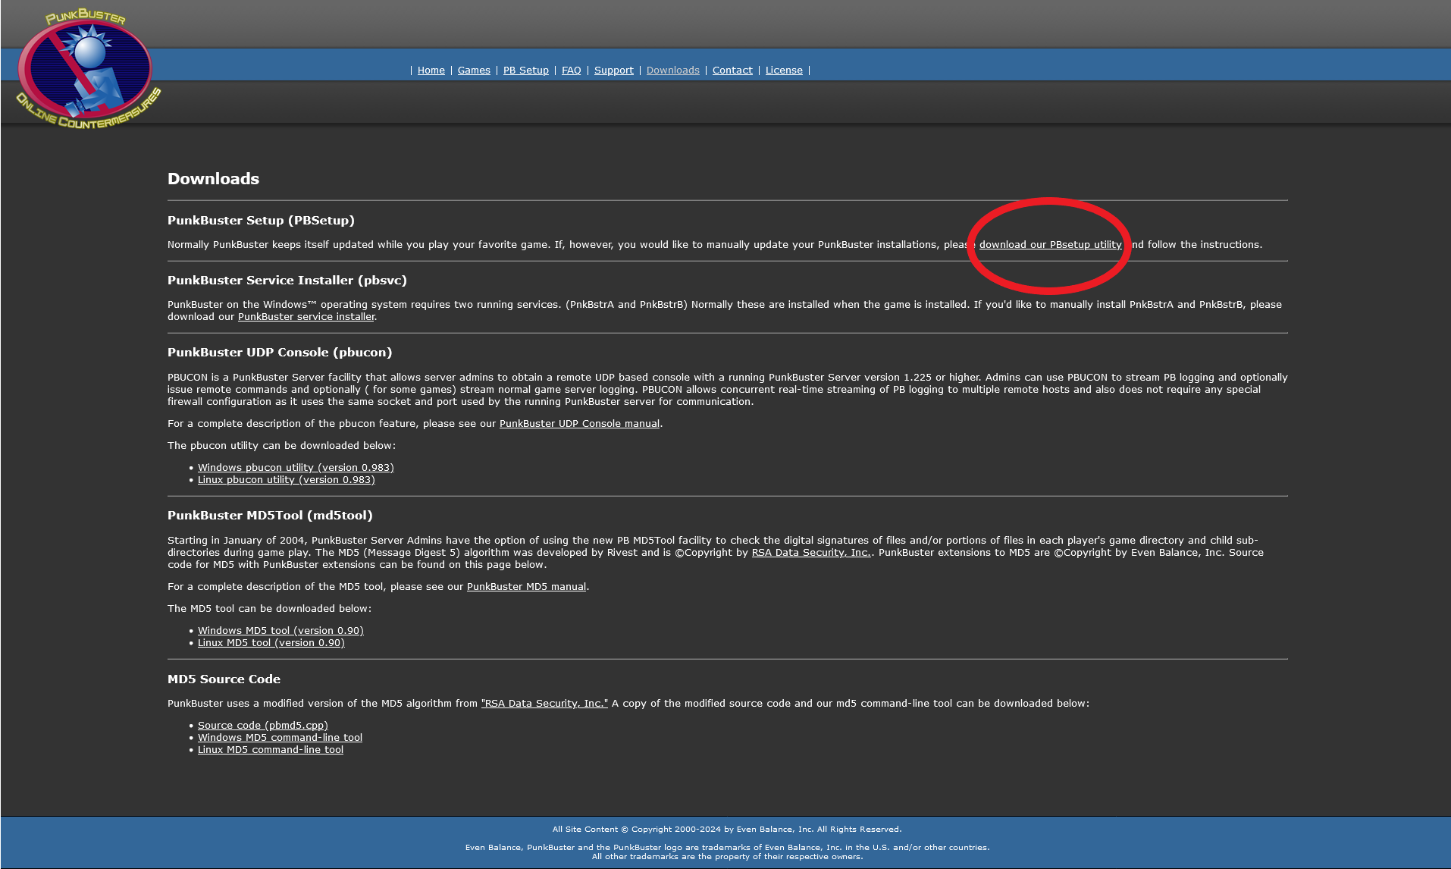The image size is (1451, 869).
Task: Open the PunkBuster UDP Console manual
Action: point(579,424)
